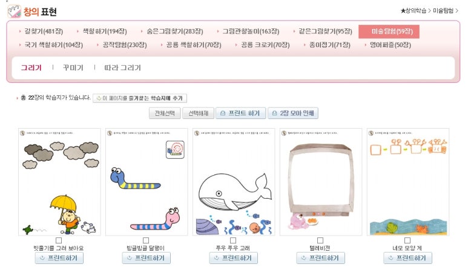Image resolution: width=468 pixels, height=267 pixels.
Task: Click printer icon on 2장 모아 인쇄 button
Action: click(274, 113)
